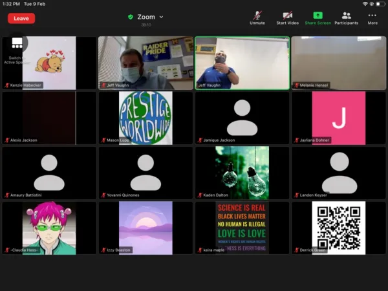388x291 pixels.
Task: Select Kenzie Habecker's Pooh bear tile
Action: (54, 61)
